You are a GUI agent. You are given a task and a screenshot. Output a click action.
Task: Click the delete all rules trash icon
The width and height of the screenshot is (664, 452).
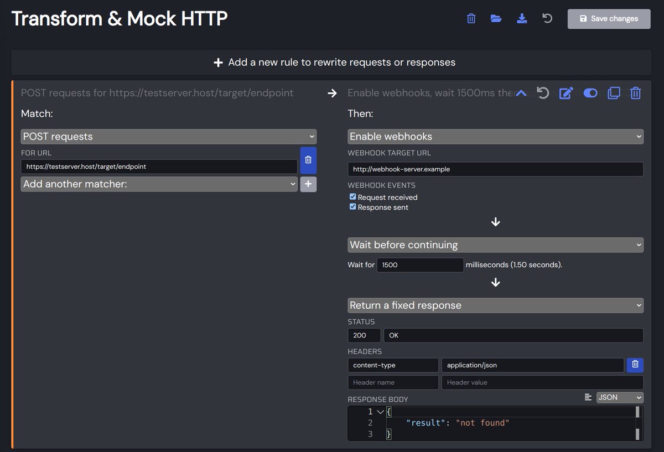pyautogui.click(x=471, y=18)
